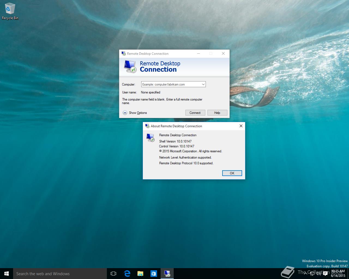This screenshot has height=279, width=349.
Task: Click the 'Computer:' label
Action: tap(128, 84)
